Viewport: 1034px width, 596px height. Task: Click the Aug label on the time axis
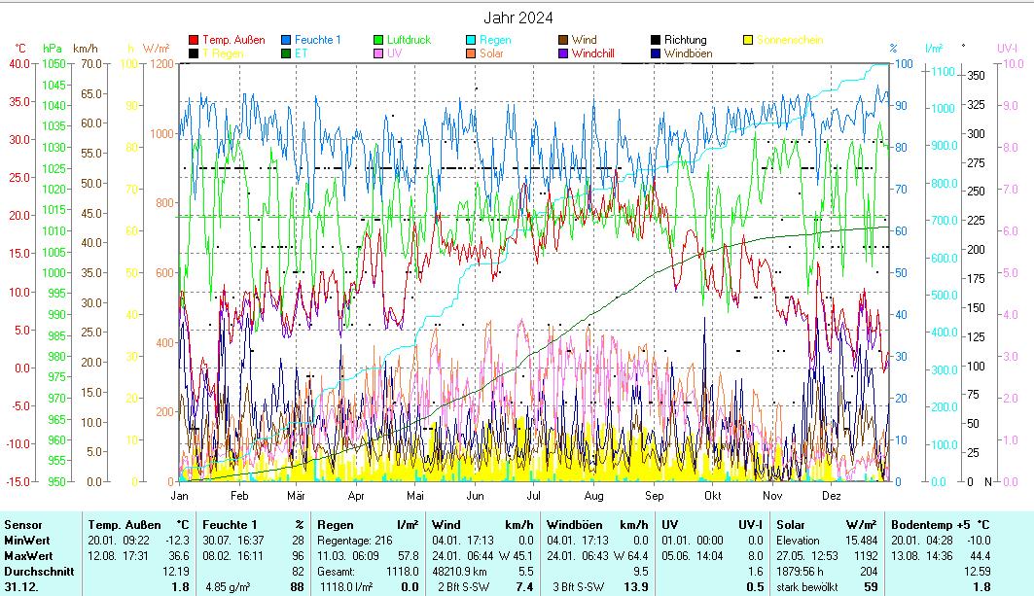pos(594,495)
